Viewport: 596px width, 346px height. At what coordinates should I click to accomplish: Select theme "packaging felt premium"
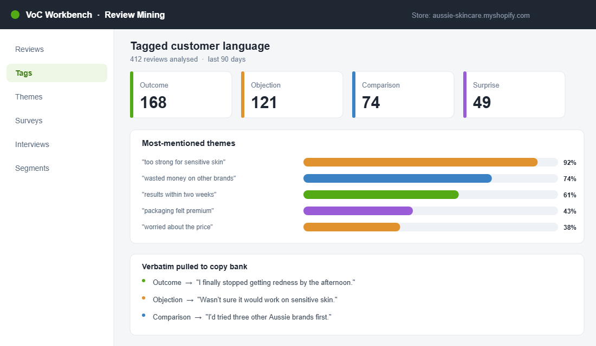[178, 211]
